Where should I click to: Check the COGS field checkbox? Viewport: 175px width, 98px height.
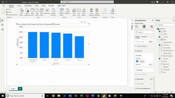click(159, 34)
